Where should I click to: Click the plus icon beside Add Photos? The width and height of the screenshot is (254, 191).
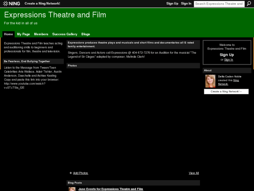(x=71, y=173)
